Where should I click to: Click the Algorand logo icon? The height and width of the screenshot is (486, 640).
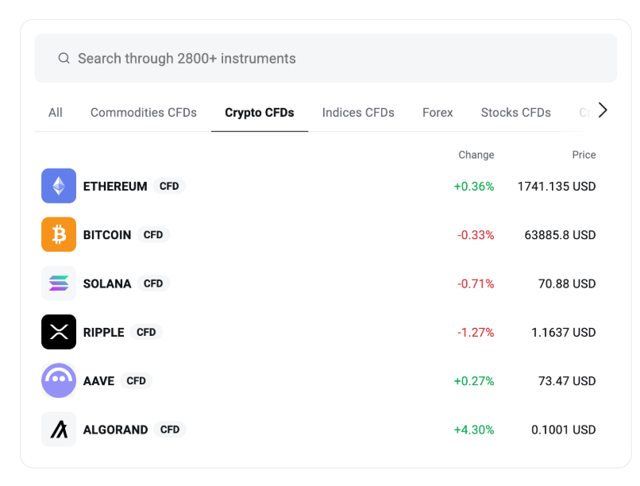click(x=59, y=430)
